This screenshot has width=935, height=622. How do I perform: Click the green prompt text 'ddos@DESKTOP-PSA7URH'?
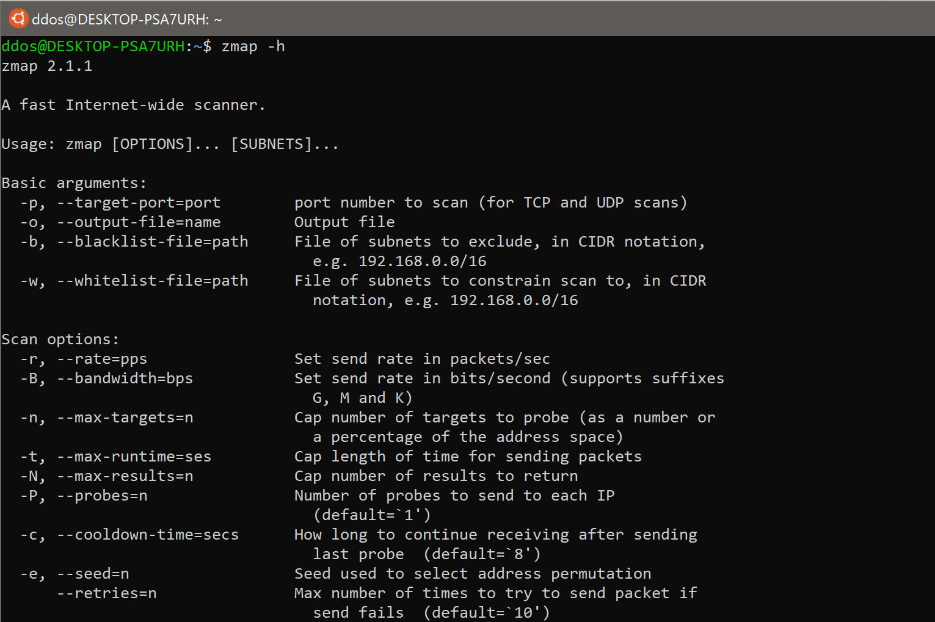[x=93, y=46]
